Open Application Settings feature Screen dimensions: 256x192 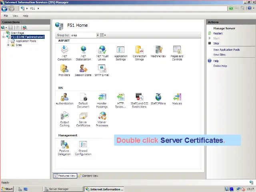pos(121,53)
